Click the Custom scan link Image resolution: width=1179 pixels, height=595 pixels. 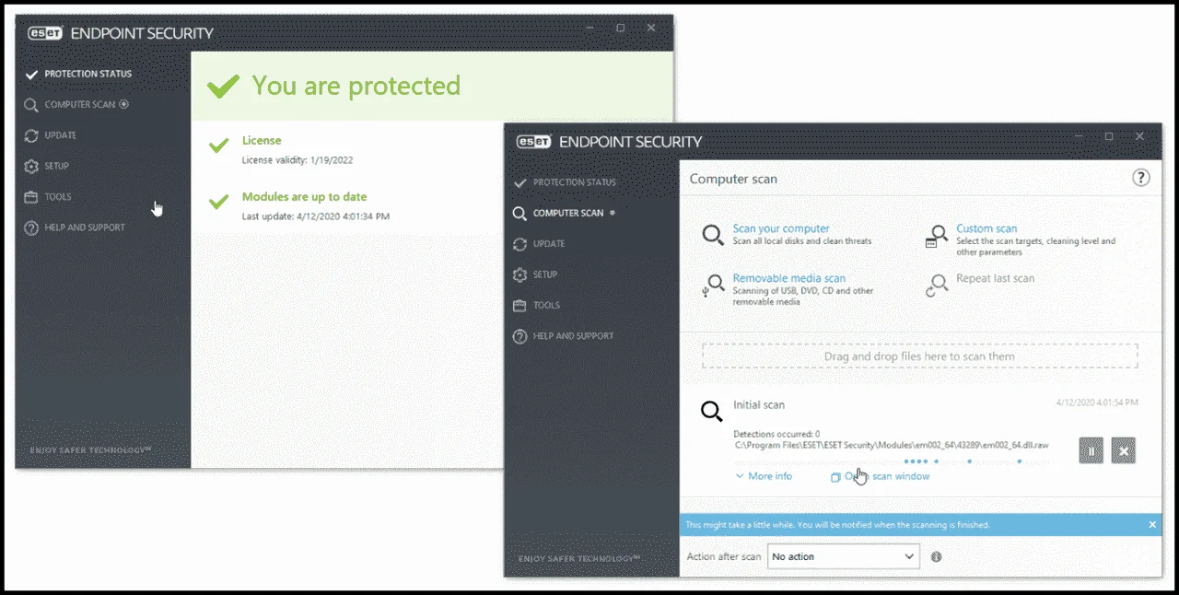click(x=986, y=228)
